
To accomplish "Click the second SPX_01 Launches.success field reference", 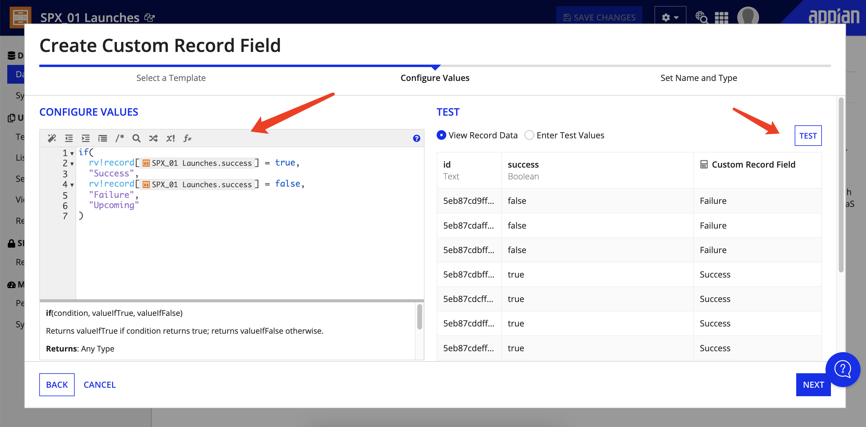I will (197, 185).
